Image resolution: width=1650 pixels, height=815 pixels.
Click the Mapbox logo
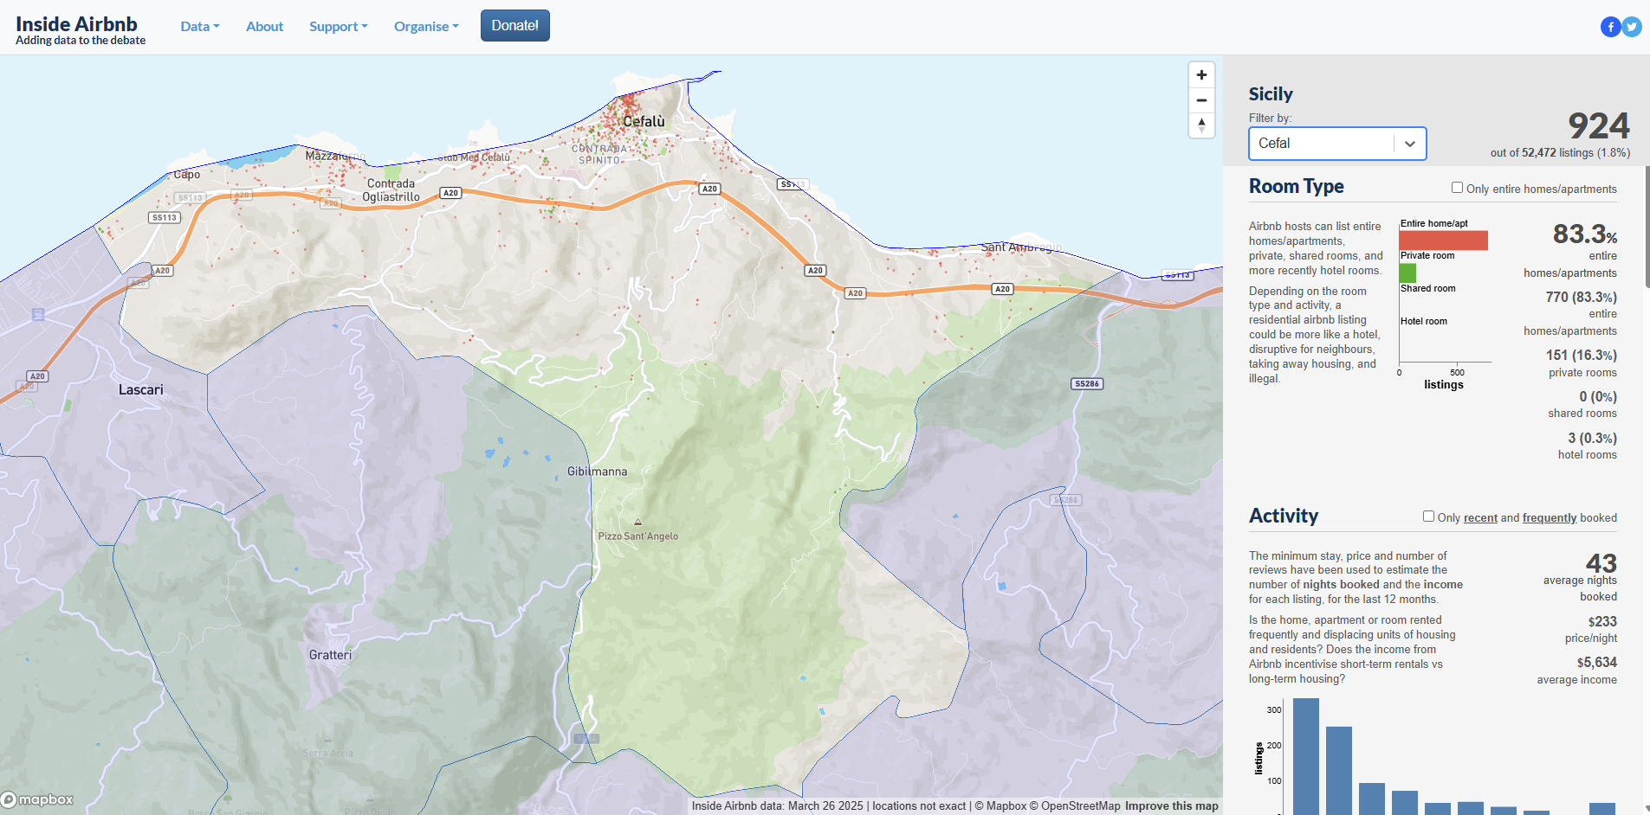[x=37, y=799]
